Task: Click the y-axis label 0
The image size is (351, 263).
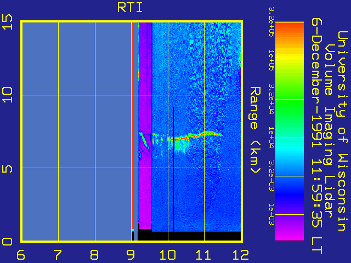Action: (x=7, y=242)
